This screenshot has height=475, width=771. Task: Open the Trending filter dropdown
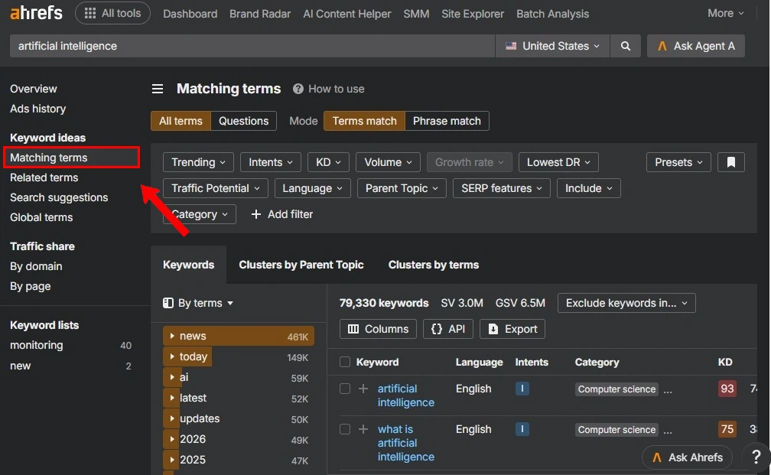click(x=198, y=162)
